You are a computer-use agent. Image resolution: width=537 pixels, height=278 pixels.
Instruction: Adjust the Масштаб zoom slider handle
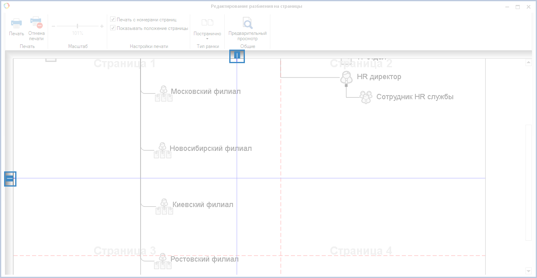coord(78,26)
